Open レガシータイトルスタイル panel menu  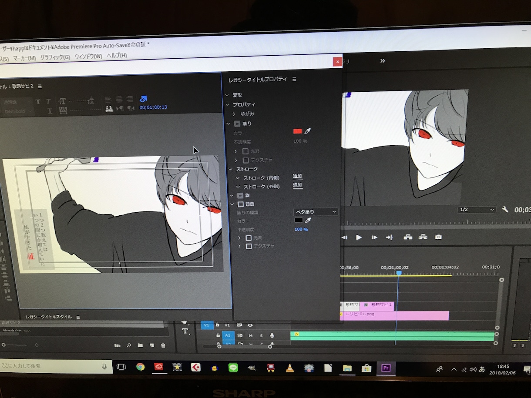(x=78, y=317)
